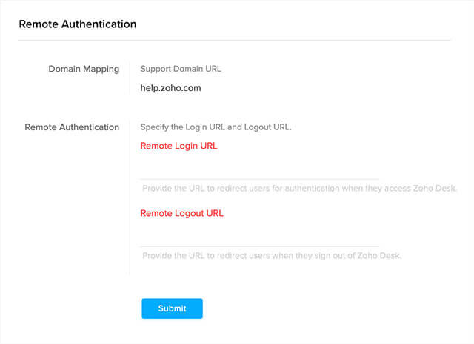Click the Remote Authentication page heading

(x=78, y=24)
